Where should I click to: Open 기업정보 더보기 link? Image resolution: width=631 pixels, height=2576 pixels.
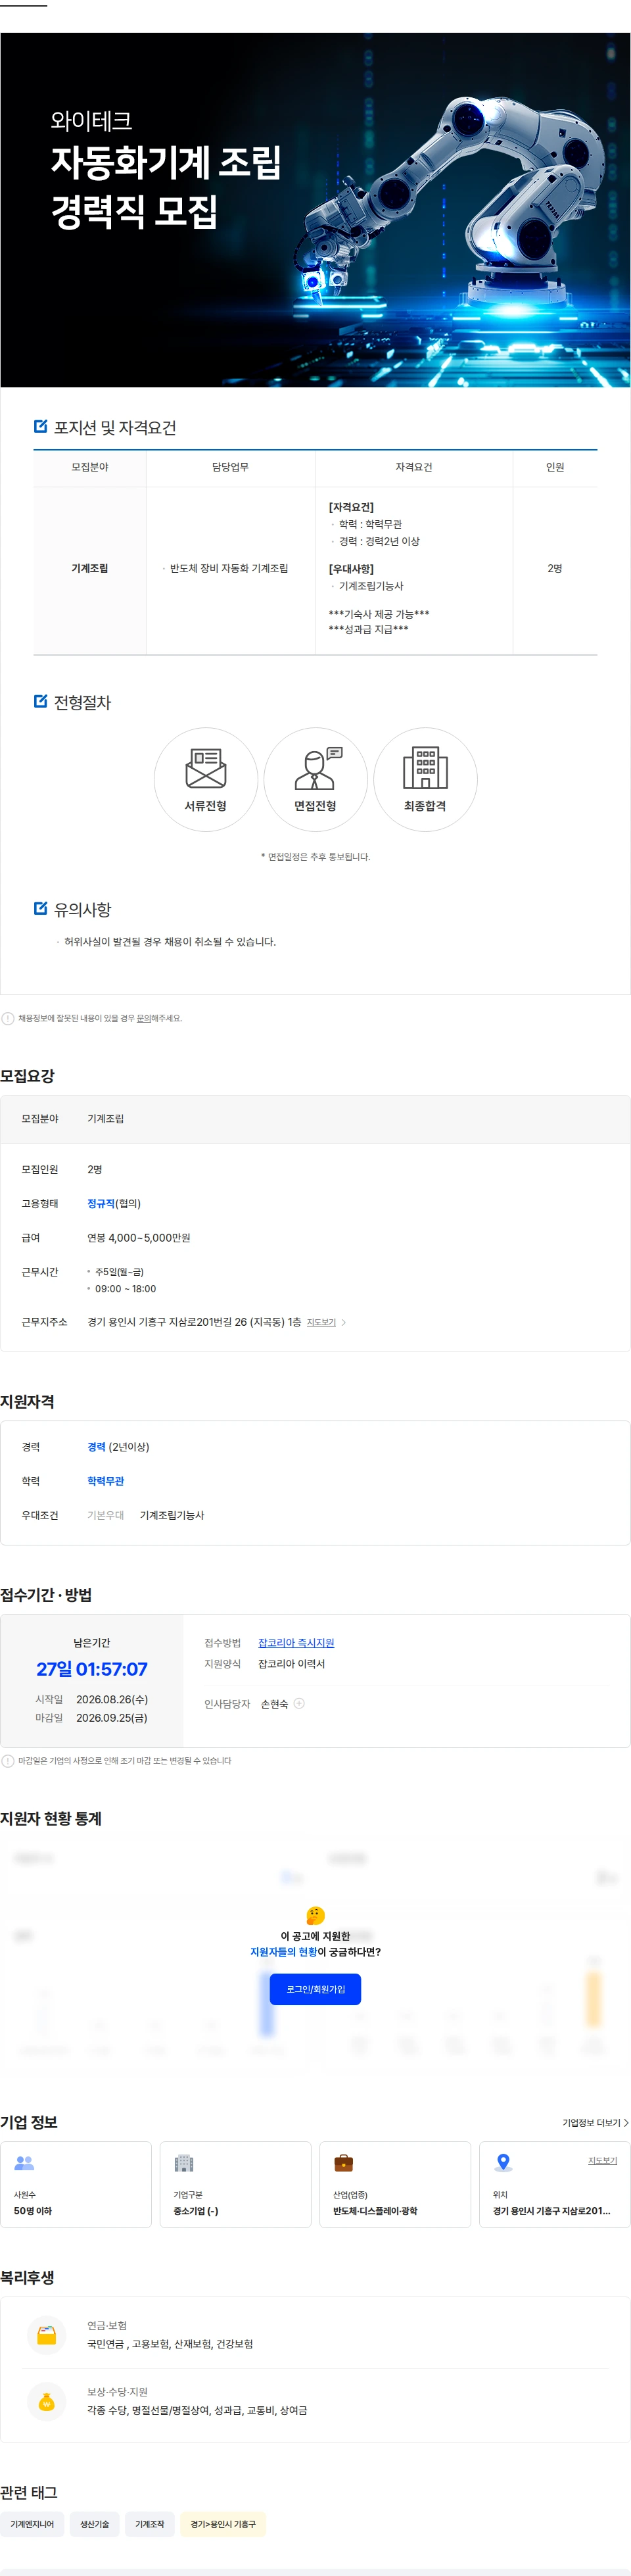595,2122
